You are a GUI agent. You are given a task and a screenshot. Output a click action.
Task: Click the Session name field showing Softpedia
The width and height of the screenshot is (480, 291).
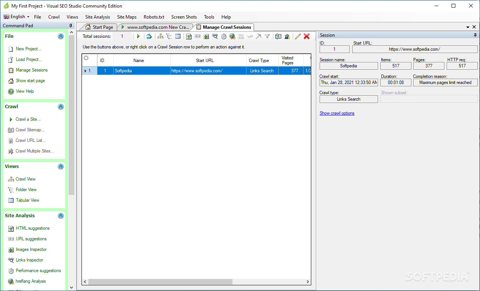[x=349, y=66]
